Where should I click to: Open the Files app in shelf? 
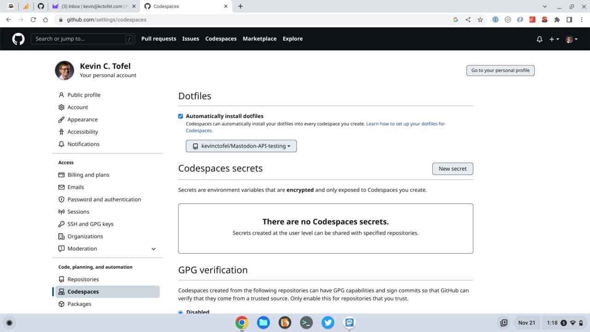click(263, 323)
